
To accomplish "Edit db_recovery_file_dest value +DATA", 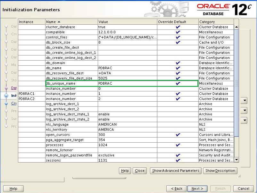I will 127,73.
